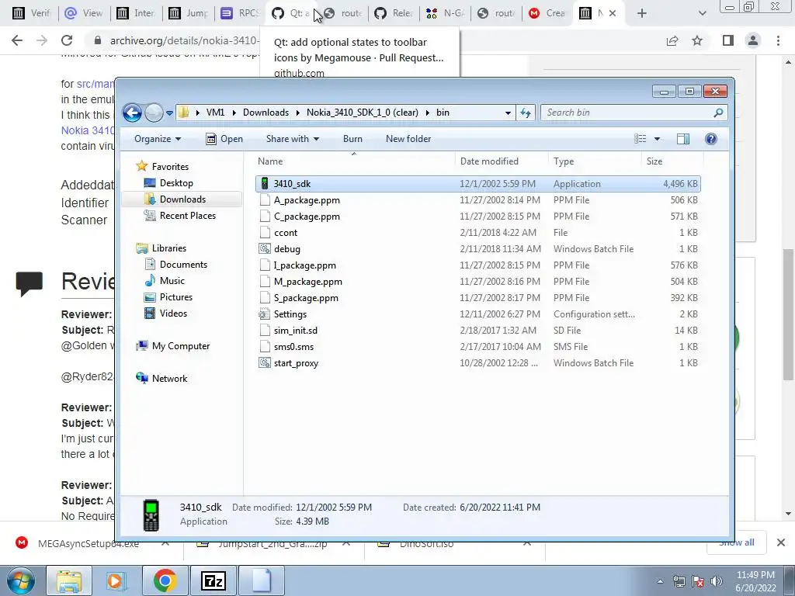This screenshot has width=795, height=596.
Task: Open Chrome profile avatar
Action: pos(753,40)
